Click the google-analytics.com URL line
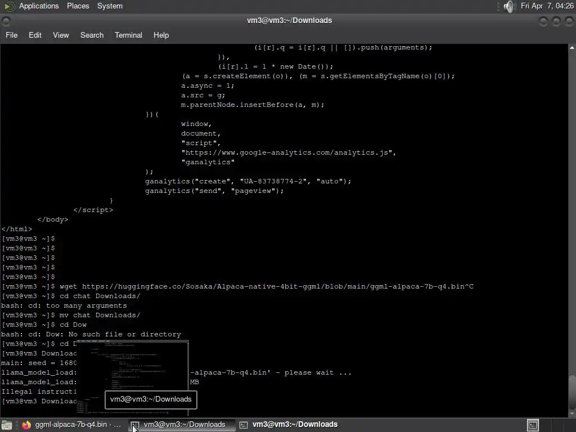 pyautogui.click(x=289, y=152)
